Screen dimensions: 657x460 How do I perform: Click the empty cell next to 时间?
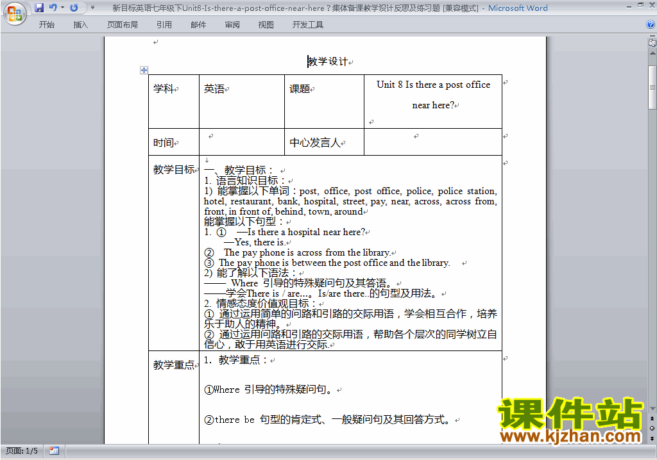click(242, 142)
